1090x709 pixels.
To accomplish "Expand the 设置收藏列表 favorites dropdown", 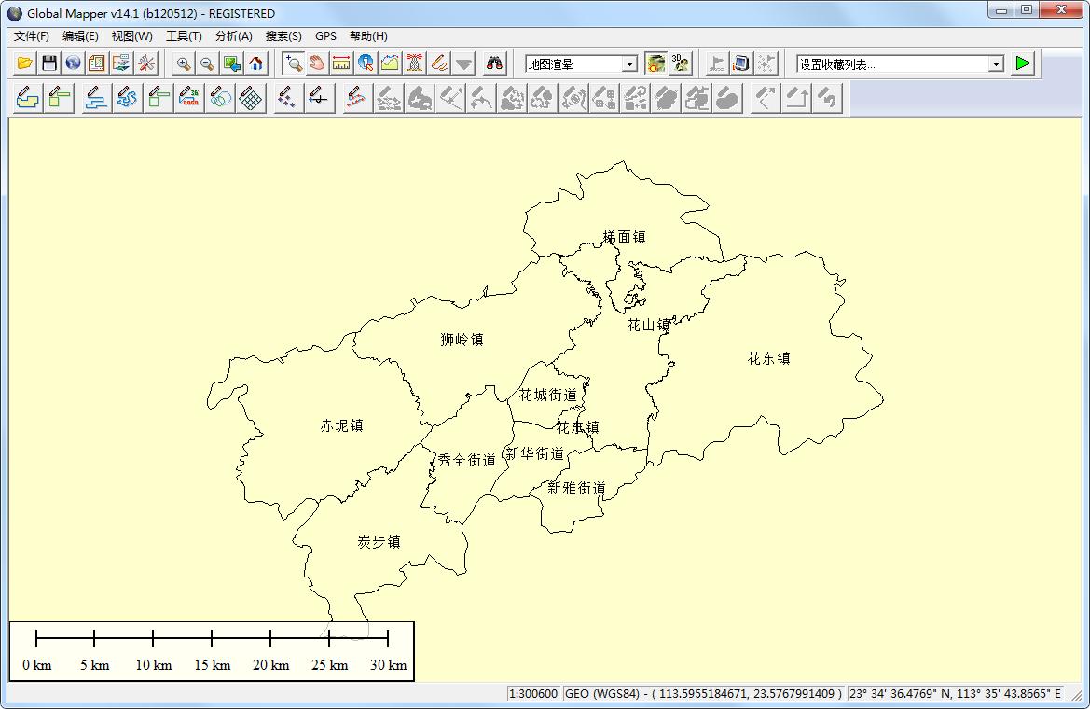I will pyautogui.click(x=996, y=64).
